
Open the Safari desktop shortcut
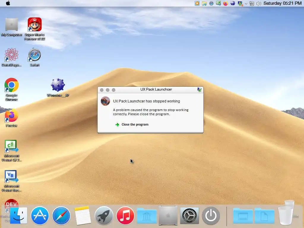pos(34,57)
